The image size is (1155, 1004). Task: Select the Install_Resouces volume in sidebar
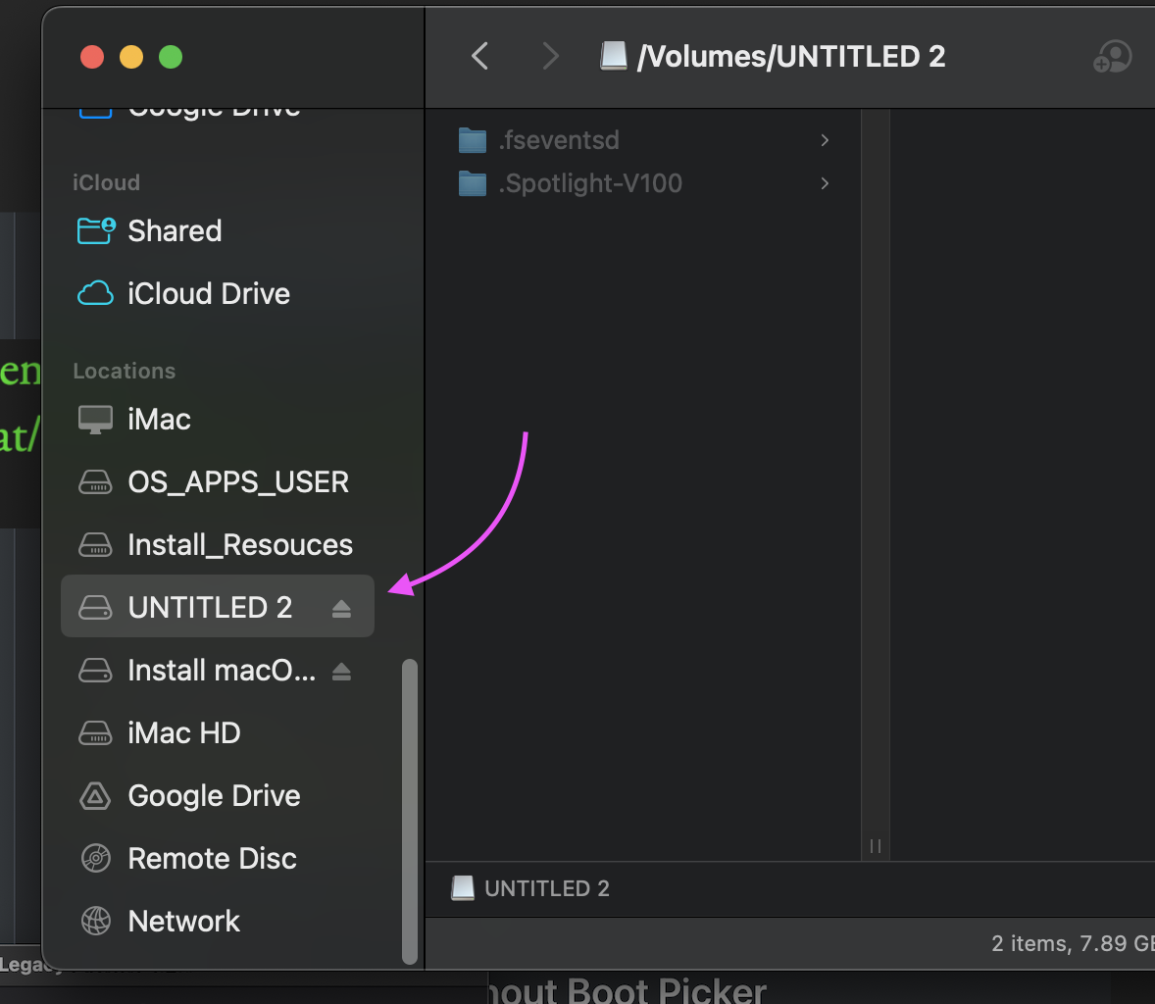(x=218, y=544)
